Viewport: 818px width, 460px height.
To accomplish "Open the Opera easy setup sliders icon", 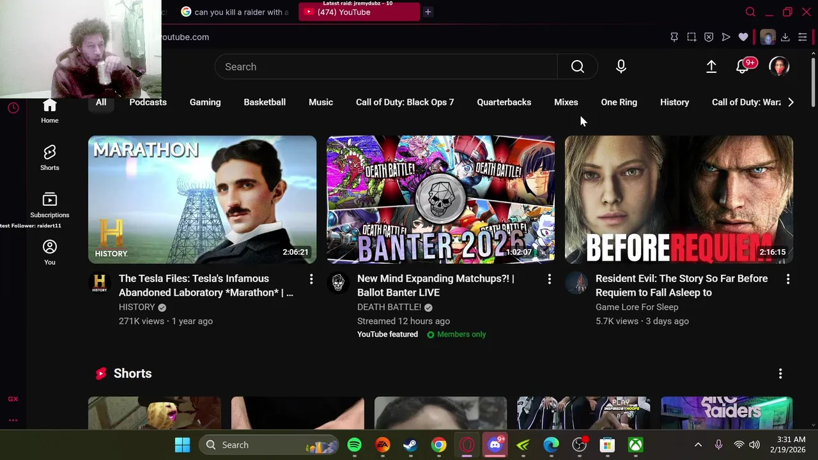I will pos(803,37).
